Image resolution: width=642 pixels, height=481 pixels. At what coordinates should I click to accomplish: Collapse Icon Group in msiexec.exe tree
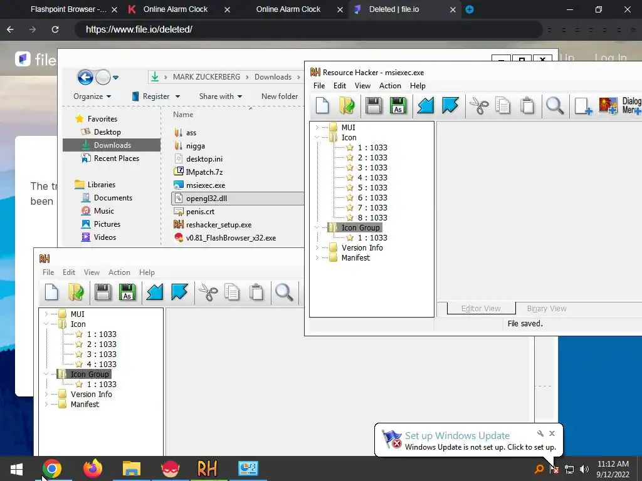[317, 227]
